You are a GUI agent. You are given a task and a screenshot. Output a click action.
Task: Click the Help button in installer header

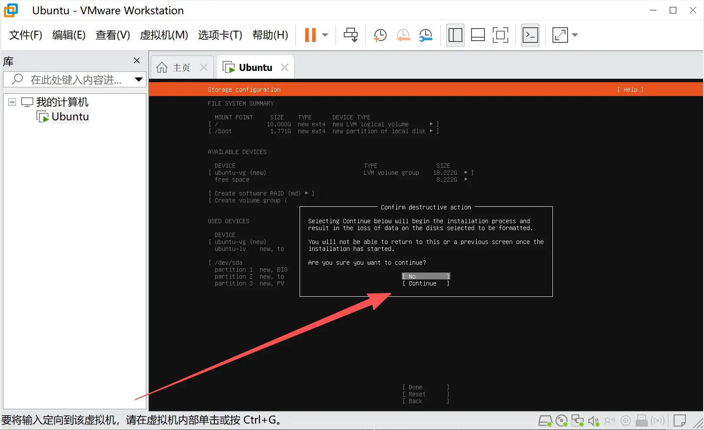[630, 90]
